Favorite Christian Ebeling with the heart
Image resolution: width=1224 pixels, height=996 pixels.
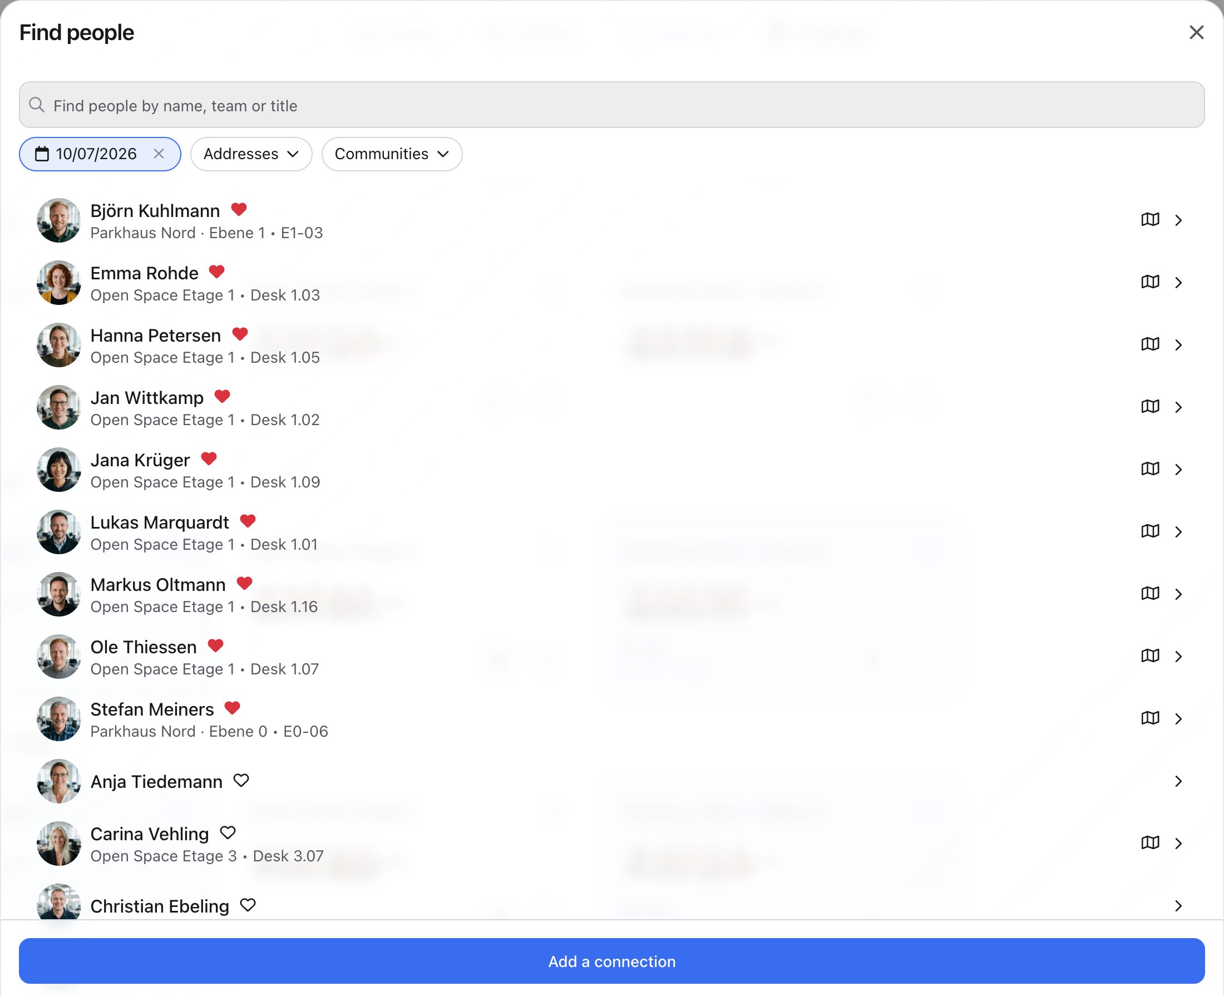point(248,905)
